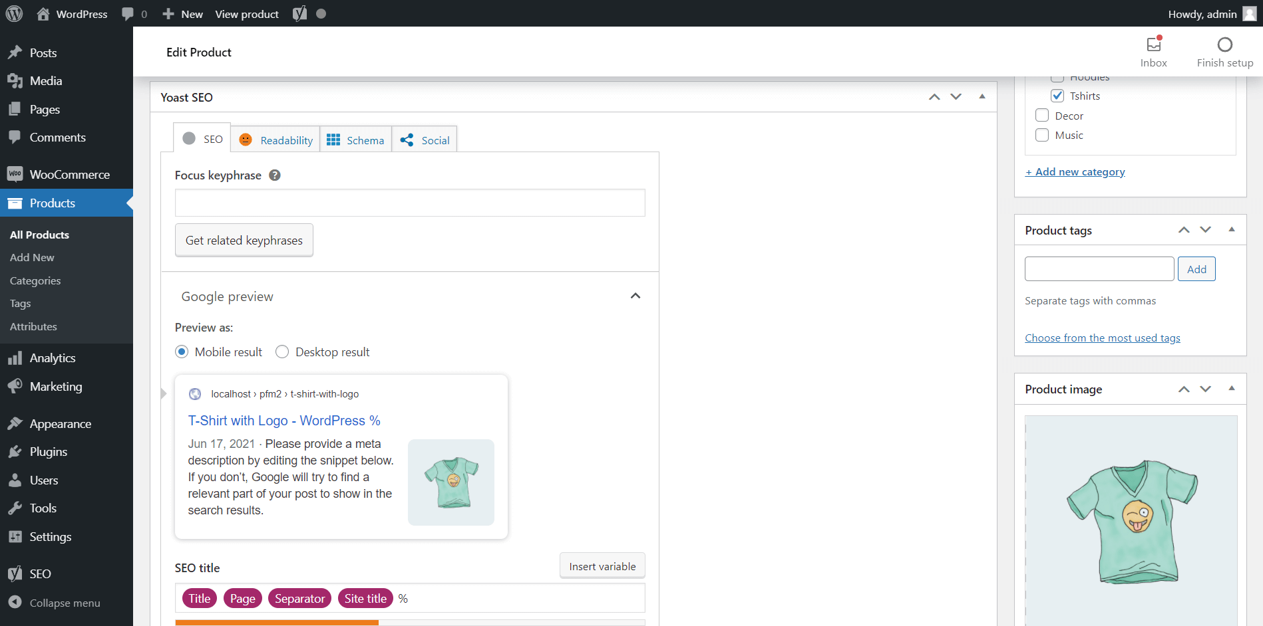The height and width of the screenshot is (626, 1263).
Task: Open Attributes submenu item
Action: click(33, 326)
